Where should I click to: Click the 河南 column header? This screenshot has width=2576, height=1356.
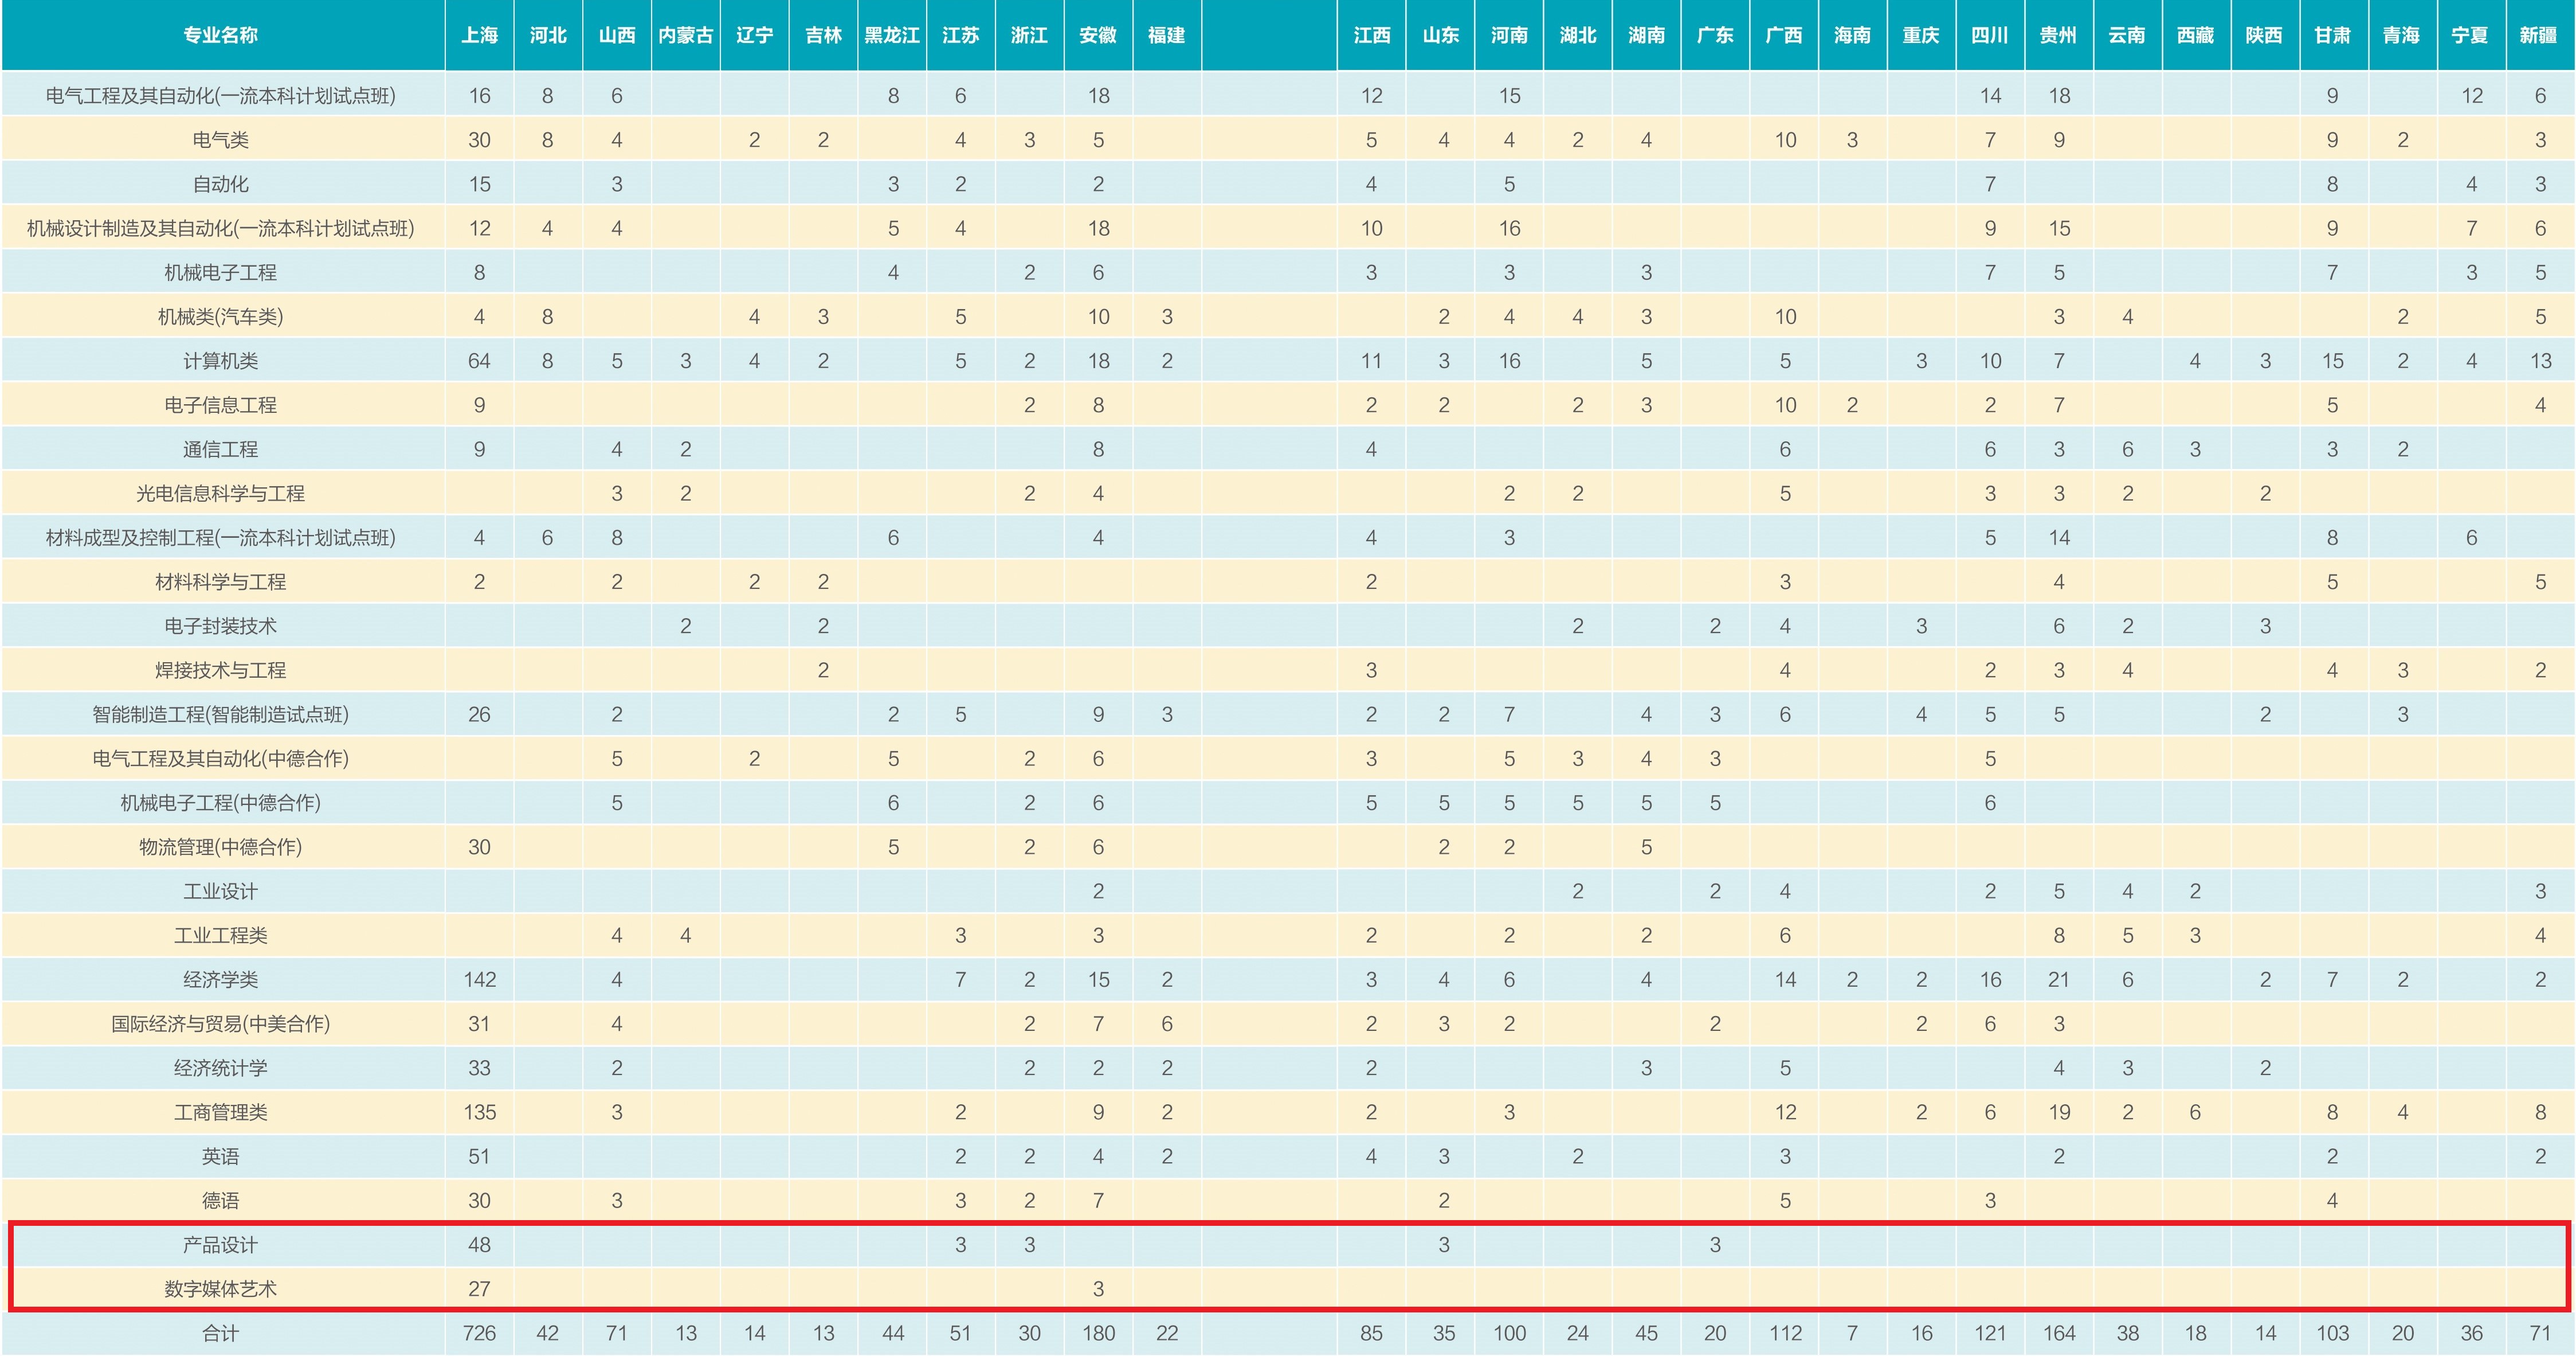click(x=1510, y=35)
